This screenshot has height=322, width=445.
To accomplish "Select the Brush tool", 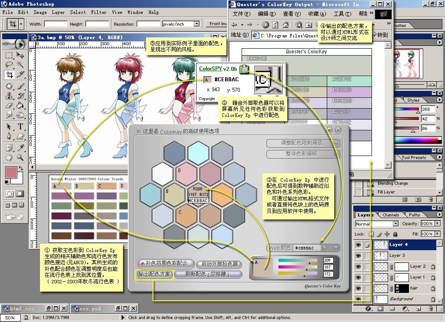I will click(20, 86).
